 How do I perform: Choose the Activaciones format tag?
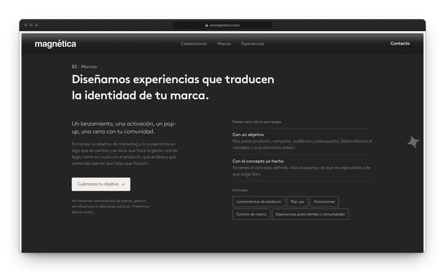coord(324,202)
